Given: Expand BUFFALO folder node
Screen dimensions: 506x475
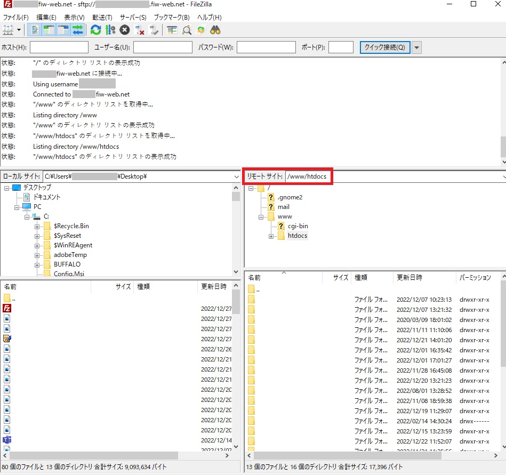Looking at the screenshot, I should [x=37, y=265].
